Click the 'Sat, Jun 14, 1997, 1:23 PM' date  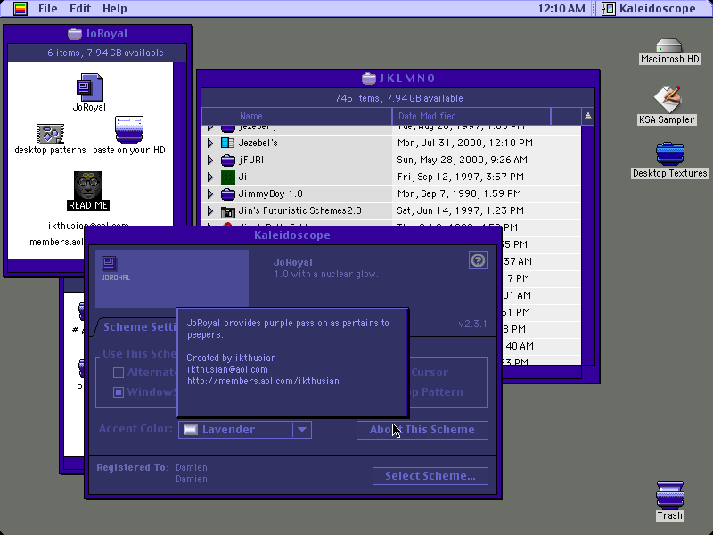click(460, 210)
